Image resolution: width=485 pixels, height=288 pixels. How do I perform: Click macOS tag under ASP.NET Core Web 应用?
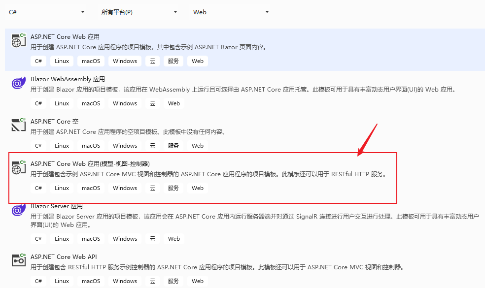(x=91, y=61)
